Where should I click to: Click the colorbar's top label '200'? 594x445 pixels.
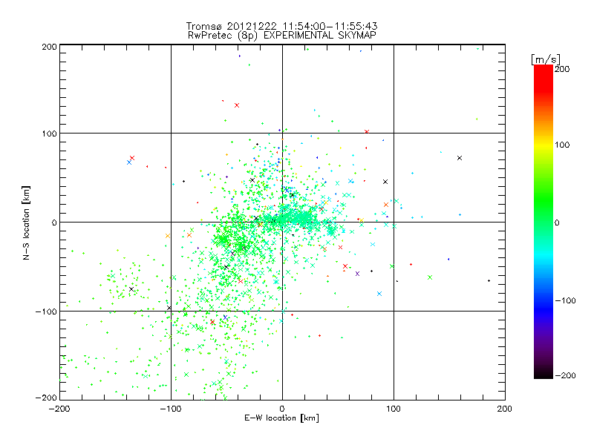(562, 69)
